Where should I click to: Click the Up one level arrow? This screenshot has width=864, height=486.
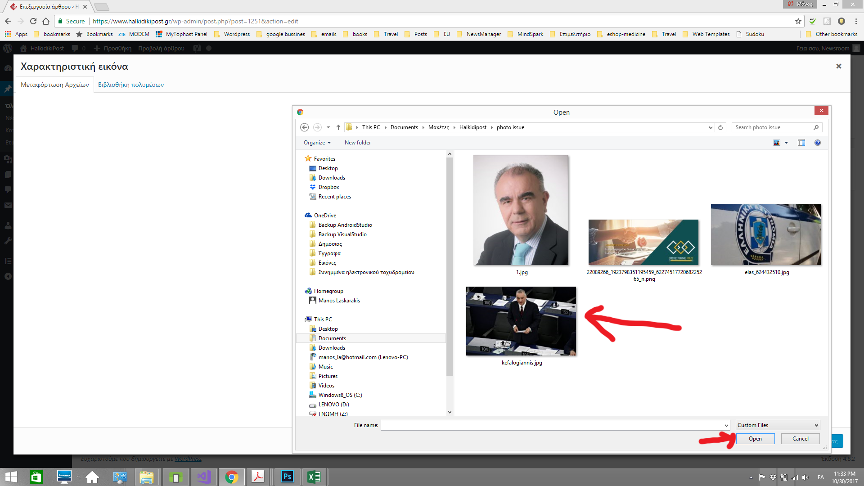coord(338,127)
